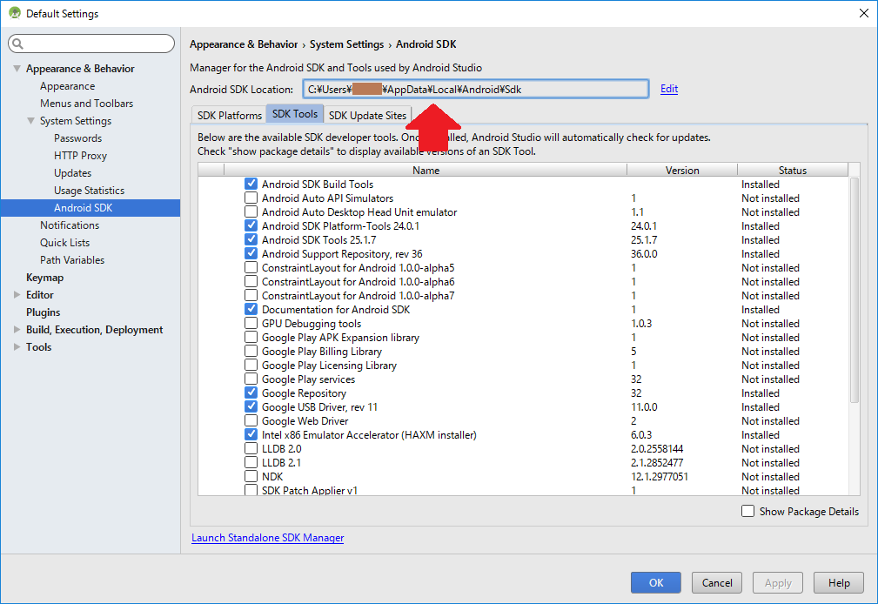Uncheck Android SDK Build Tools
The width and height of the screenshot is (878, 604).
click(x=251, y=184)
